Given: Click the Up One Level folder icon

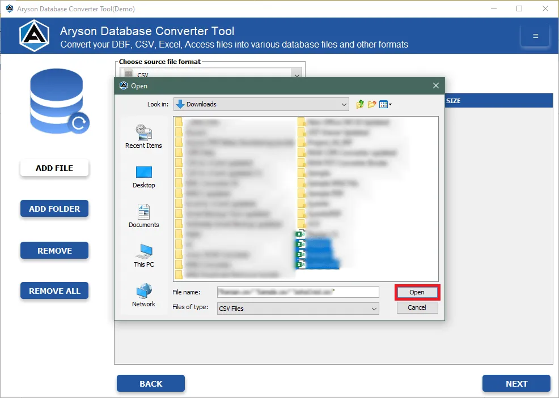Looking at the screenshot, I should click(360, 104).
